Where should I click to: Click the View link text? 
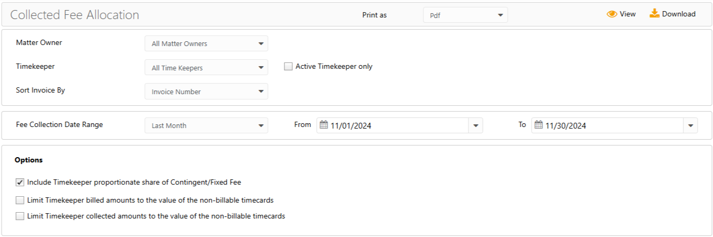[x=628, y=14]
